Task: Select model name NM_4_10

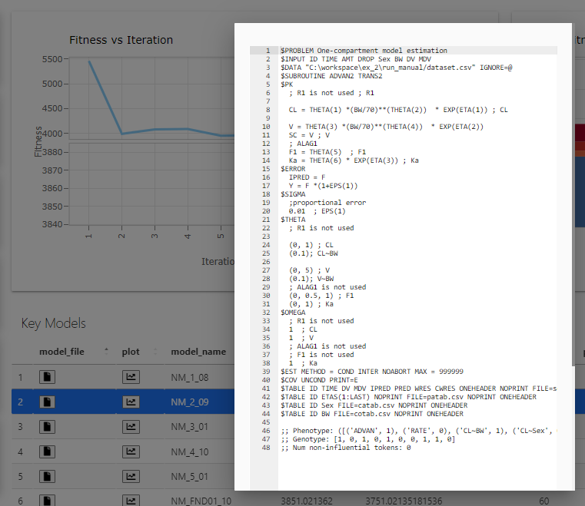Action: click(190, 451)
